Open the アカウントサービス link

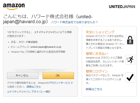click(x=59, y=83)
